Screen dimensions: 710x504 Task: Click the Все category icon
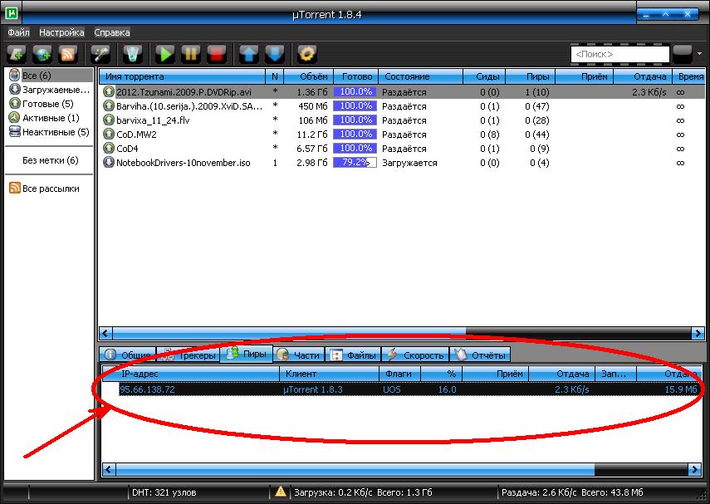pos(14,76)
